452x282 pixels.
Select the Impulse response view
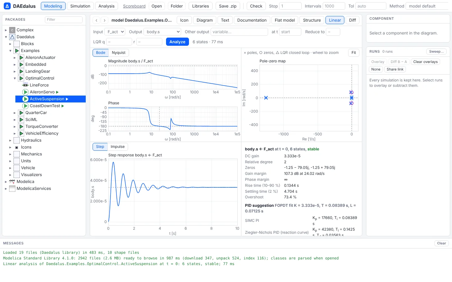(x=118, y=147)
